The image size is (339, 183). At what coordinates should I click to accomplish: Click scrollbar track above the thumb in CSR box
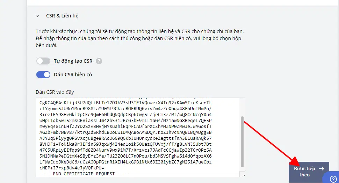point(242,107)
